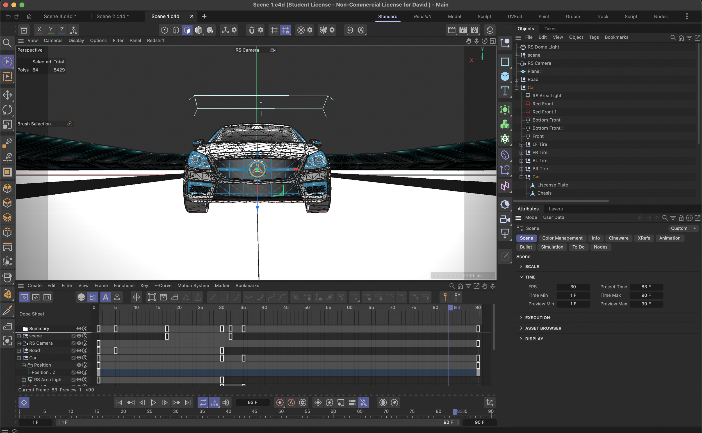Click the Dope Sheet playhead at frame 83
Image resolution: width=702 pixels, height=433 pixels.
point(450,307)
